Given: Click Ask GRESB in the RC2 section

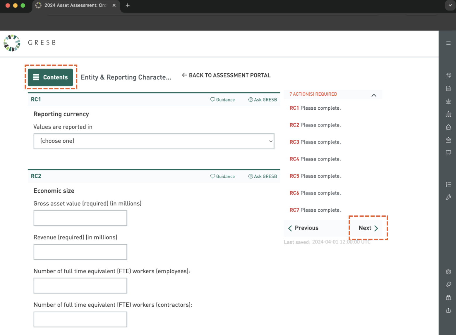Looking at the screenshot, I should 263,177.
